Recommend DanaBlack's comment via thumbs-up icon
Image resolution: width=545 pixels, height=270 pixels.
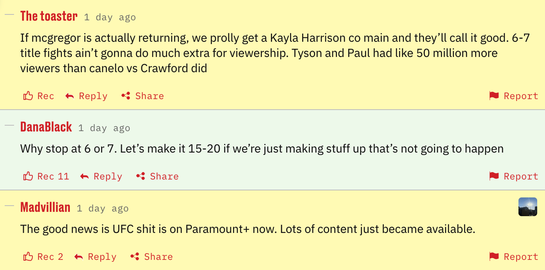pyautogui.click(x=28, y=176)
